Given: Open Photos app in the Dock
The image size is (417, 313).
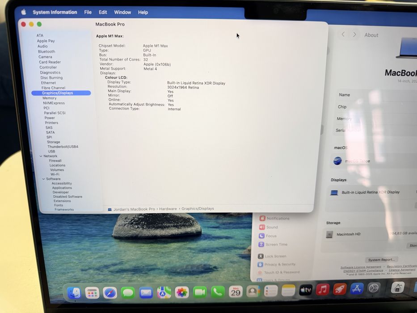Looking at the screenshot, I should tap(182, 292).
